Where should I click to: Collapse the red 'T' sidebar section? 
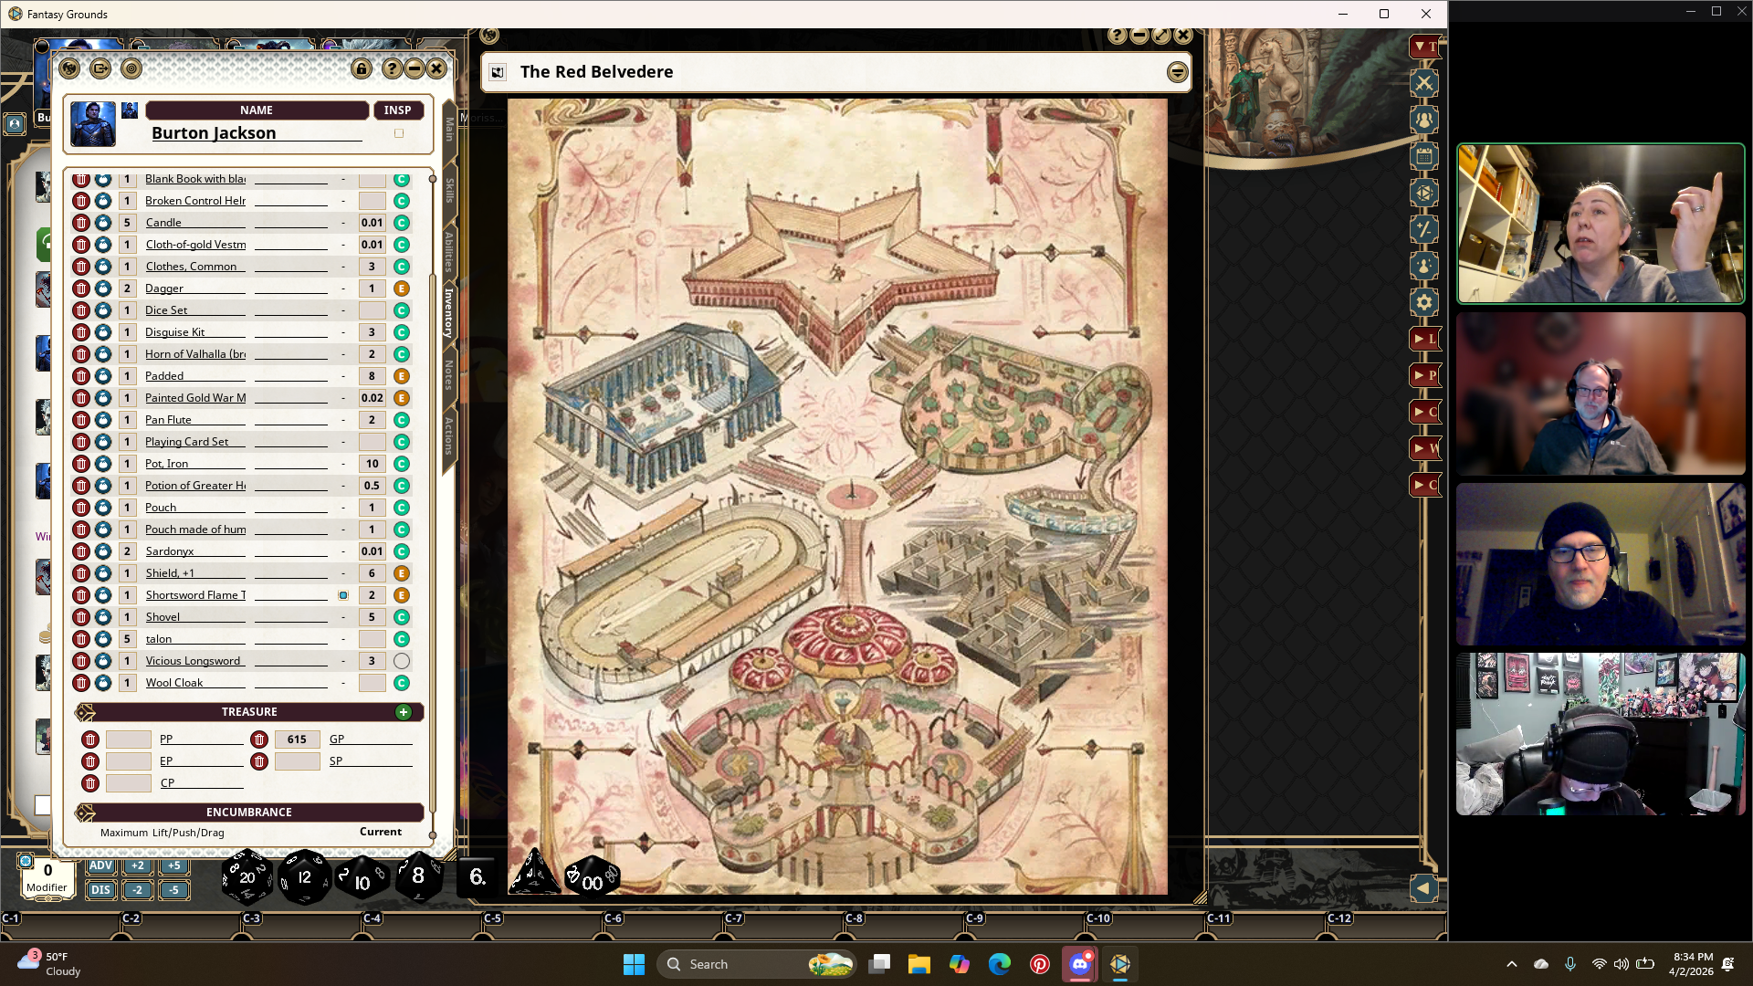(1424, 47)
